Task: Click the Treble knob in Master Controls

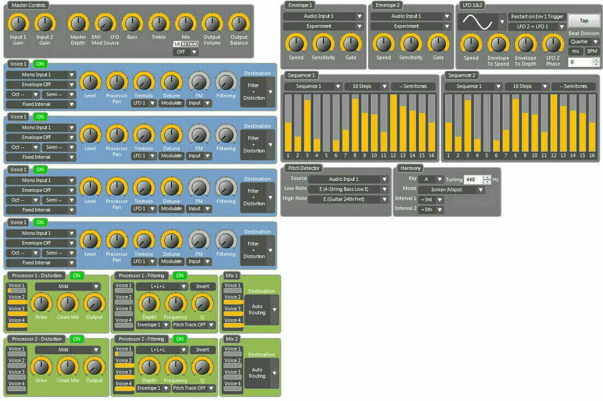Action: click(x=159, y=24)
